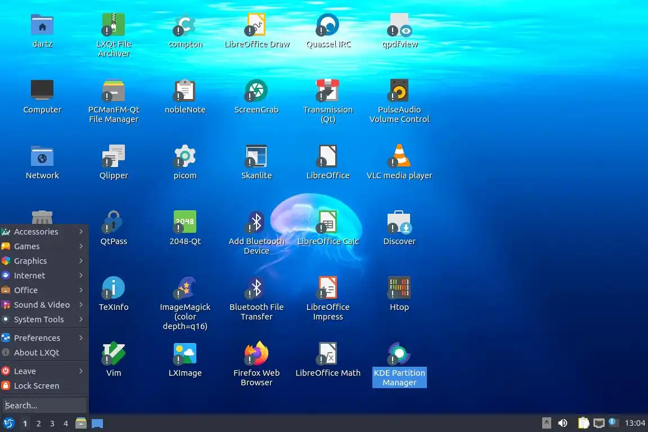
Task: Open Vim desktop icon
Action: 114,354
